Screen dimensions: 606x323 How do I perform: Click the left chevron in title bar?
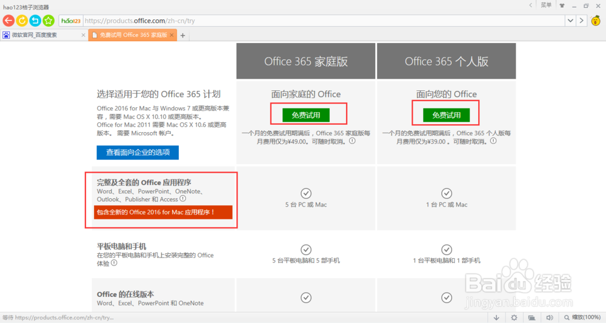tap(531, 5)
